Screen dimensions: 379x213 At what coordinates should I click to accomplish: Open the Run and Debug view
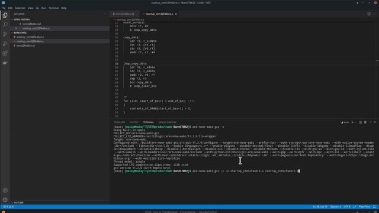pyautogui.click(x=5, y=44)
